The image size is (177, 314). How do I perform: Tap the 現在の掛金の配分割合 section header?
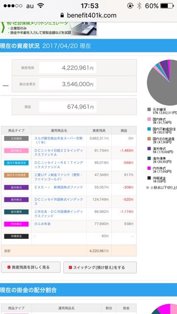coord(88,290)
